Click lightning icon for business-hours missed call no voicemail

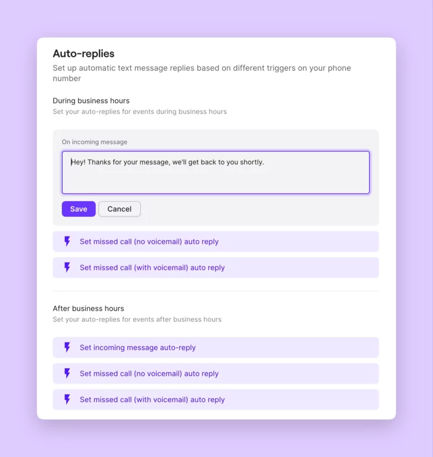67,242
